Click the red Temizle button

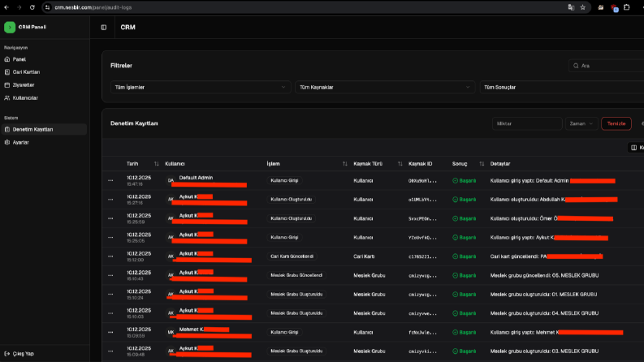click(x=616, y=123)
